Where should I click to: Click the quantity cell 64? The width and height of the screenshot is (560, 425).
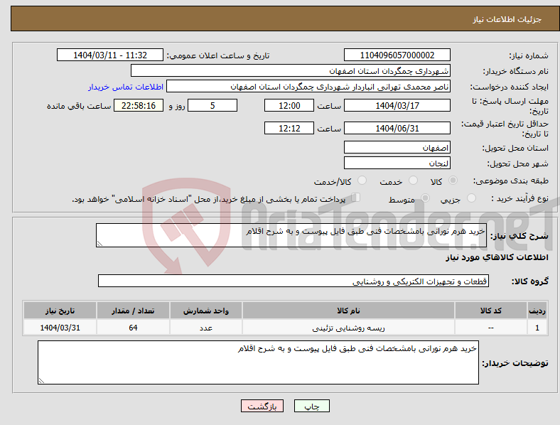click(x=133, y=328)
